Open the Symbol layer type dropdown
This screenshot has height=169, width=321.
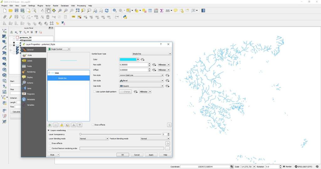[151, 54]
